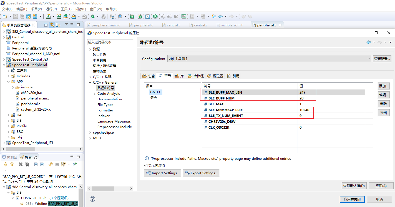Switch to the 包含 tab
Viewport: 395px width, 207px height.
coord(149,76)
